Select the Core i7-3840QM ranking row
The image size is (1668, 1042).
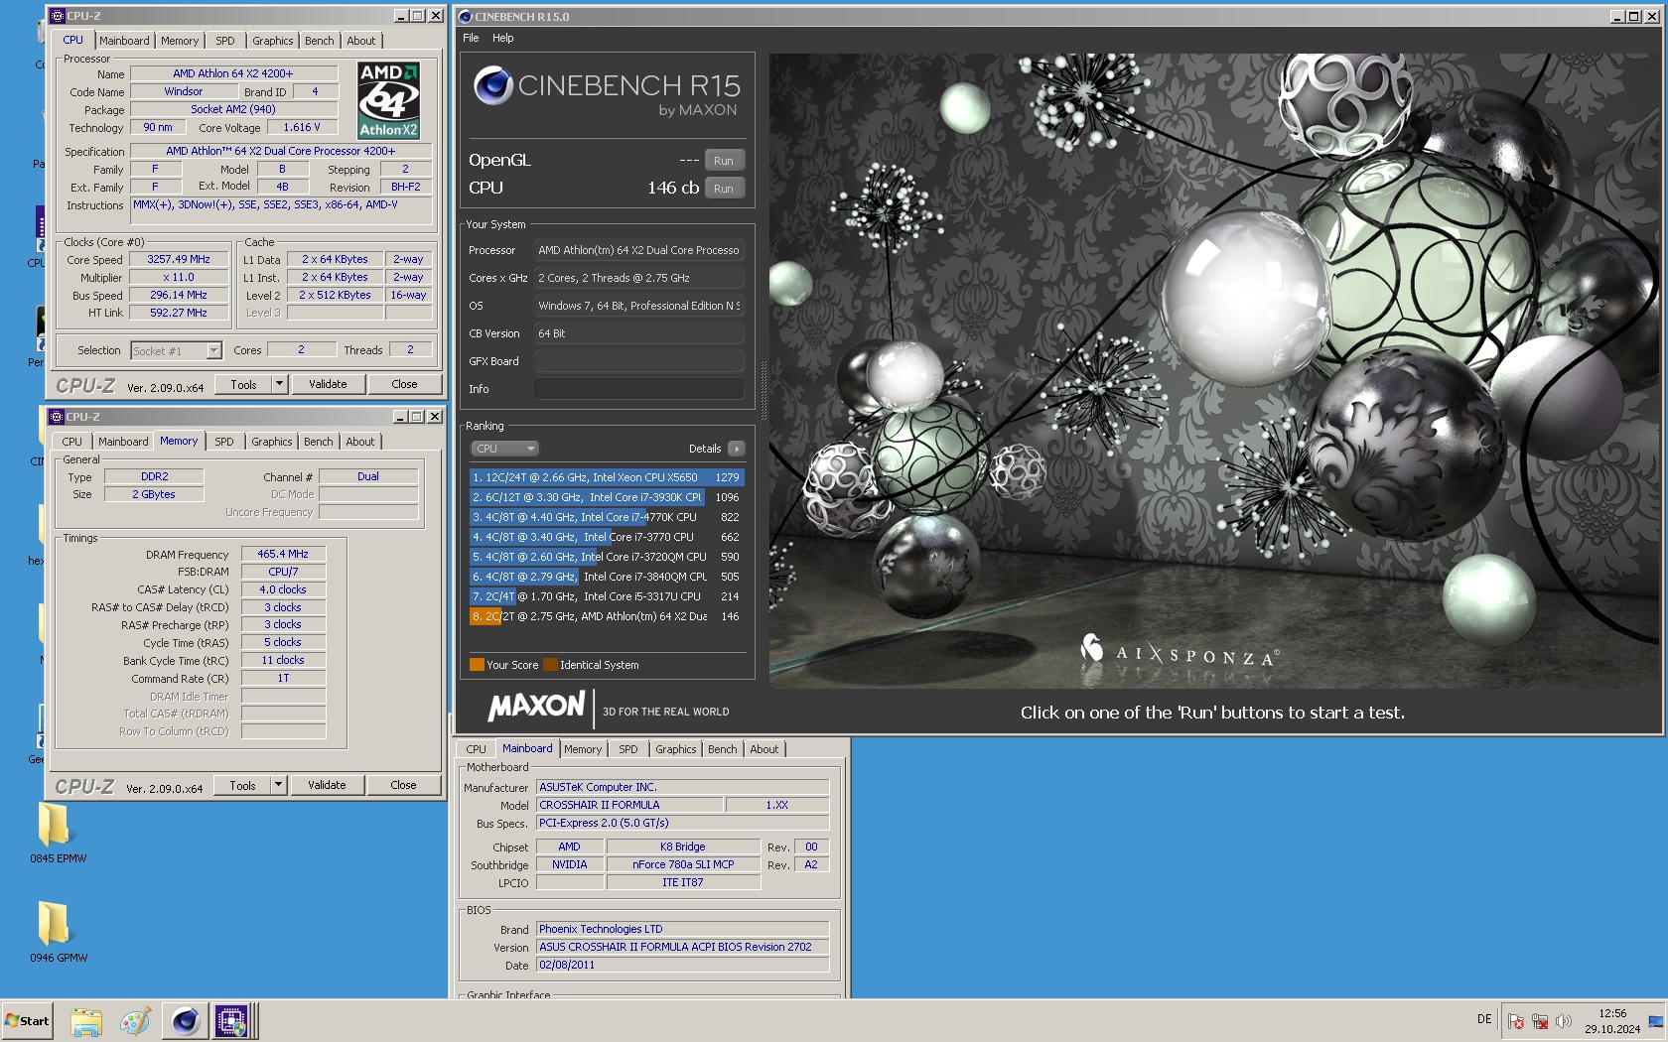coord(606,577)
